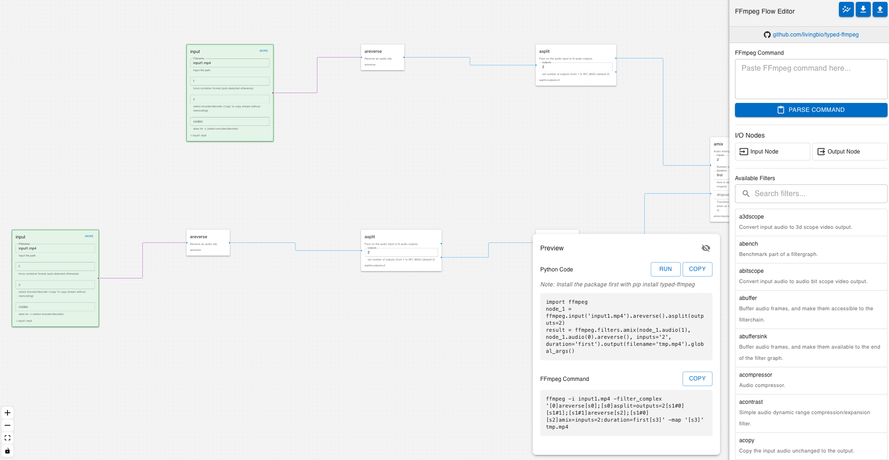The image size is (889, 460).
Task: Click Filename field in upper input node
Action: click(230, 63)
